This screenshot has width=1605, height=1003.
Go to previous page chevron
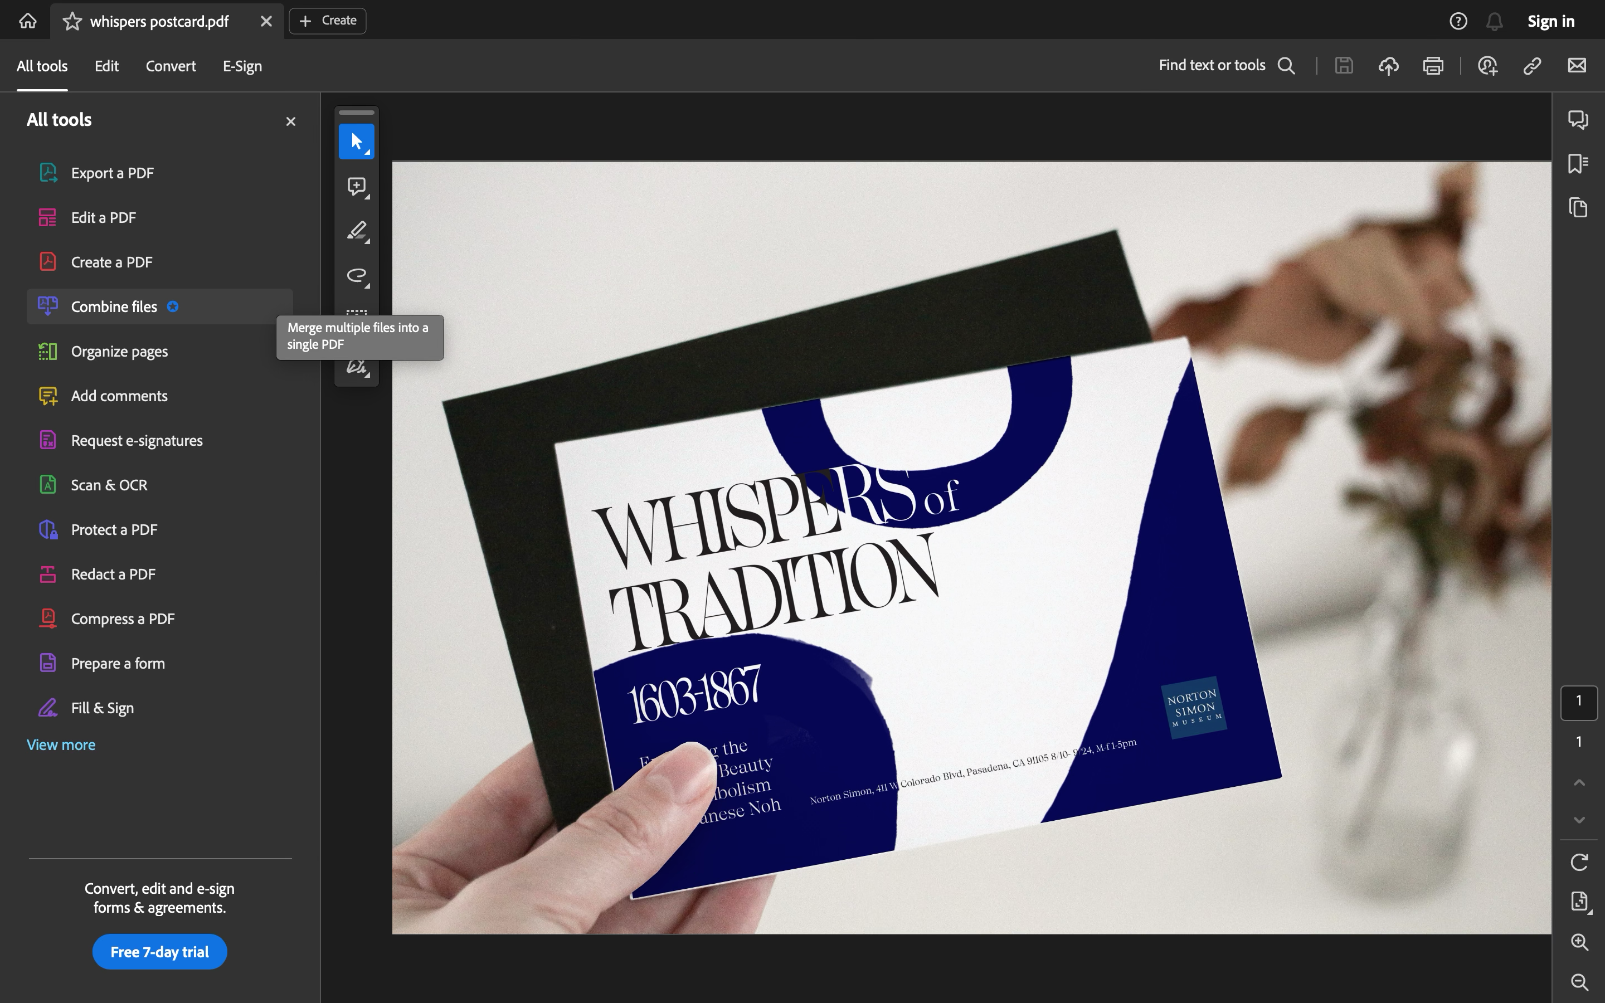1579,783
